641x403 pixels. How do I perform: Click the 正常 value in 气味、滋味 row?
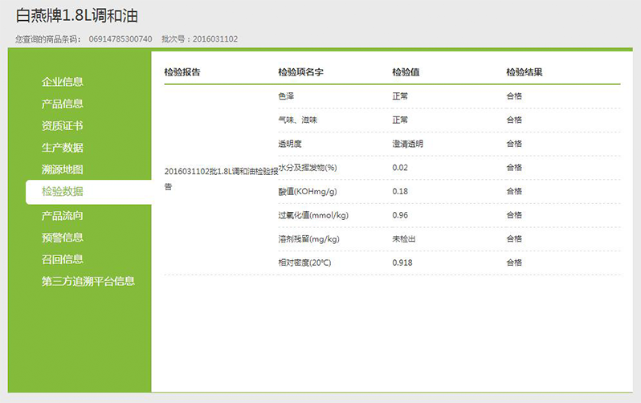coord(400,120)
